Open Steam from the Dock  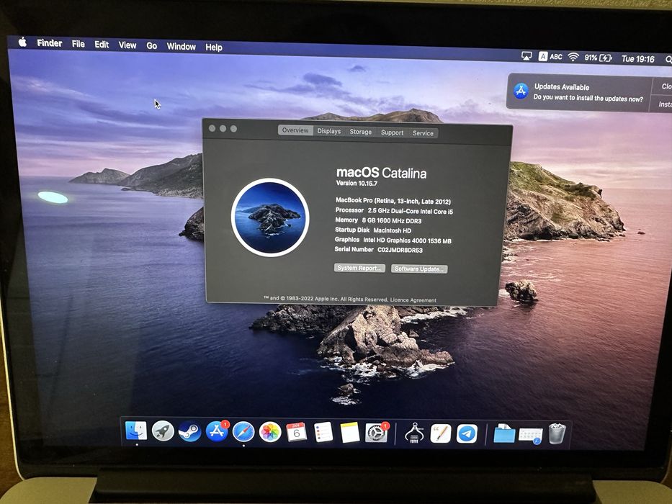[x=189, y=431]
